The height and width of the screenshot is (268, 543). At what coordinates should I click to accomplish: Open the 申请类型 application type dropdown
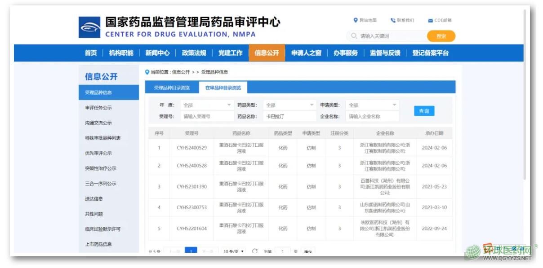click(x=372, y=105)
